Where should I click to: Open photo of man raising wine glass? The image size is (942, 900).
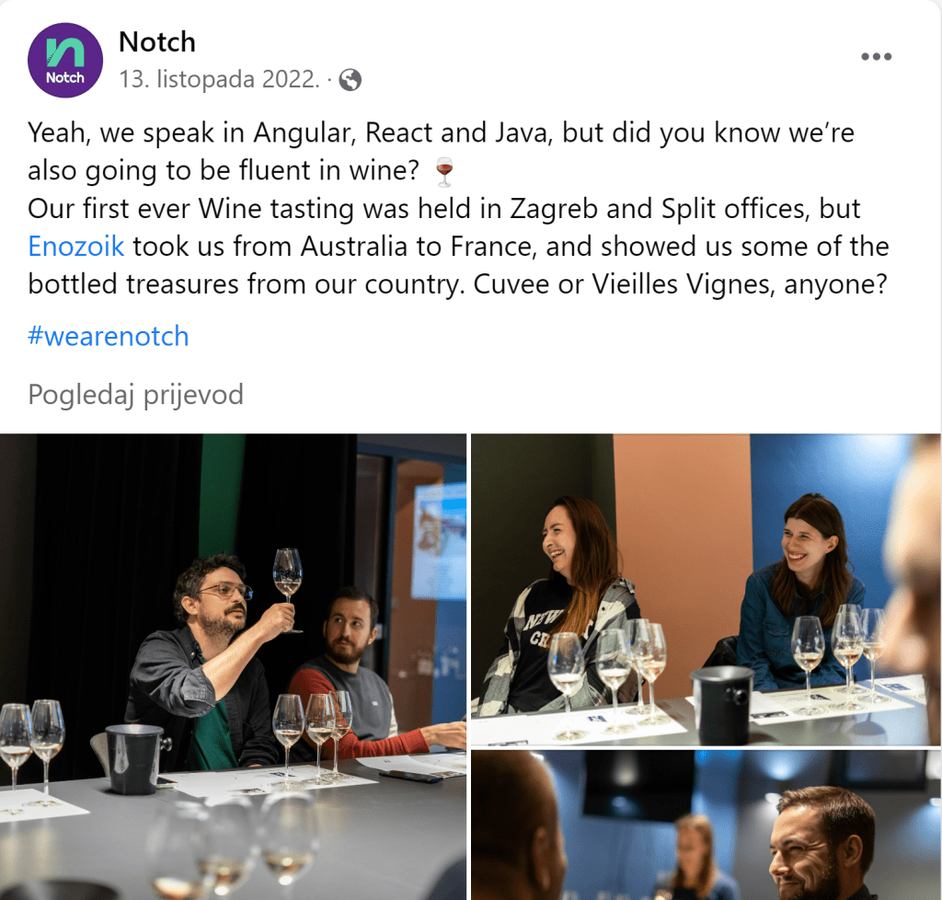[x=233, y=667]
